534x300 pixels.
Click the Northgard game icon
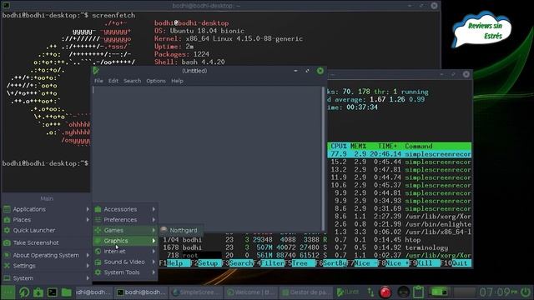tap(164, 230)
